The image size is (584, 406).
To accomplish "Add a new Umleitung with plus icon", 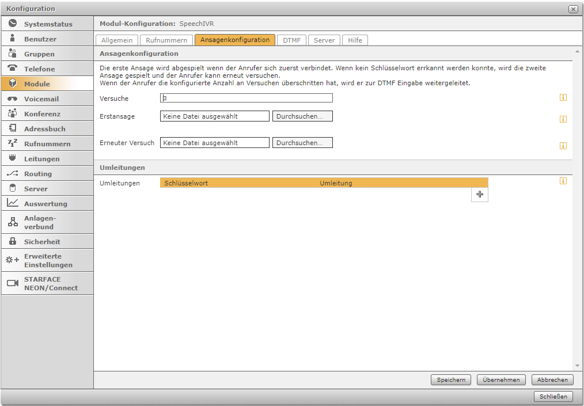I will [x=480, y=195].
